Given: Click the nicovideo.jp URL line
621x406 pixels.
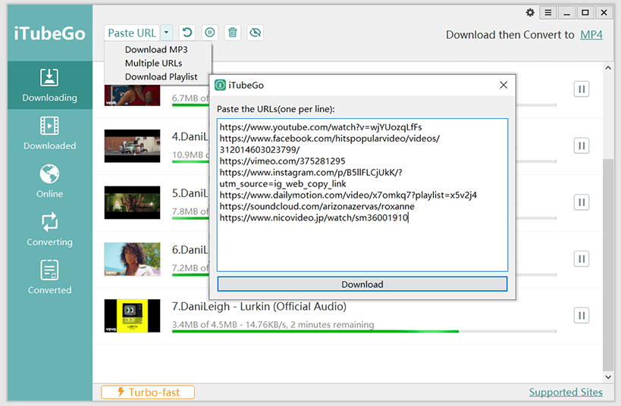Looking at the screenshot, I should tap(314, 217).
